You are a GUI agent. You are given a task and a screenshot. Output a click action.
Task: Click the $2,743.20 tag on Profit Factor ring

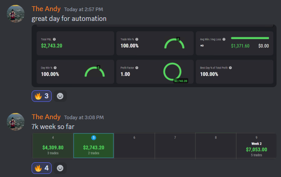pos(181,81)
